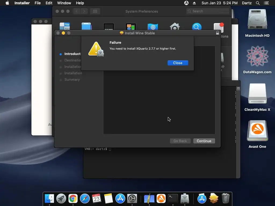This screenshot has height=206, width=275.
Task: Select the Introduction step in installer sidebar
Action: click(72, 54)
